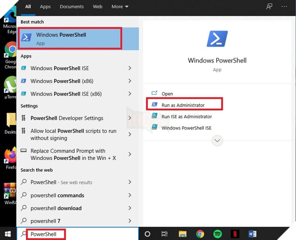Expand PowerShell Developer Settings arrow
The height and width of the screenshot is (240, 296).
(130, 118)
